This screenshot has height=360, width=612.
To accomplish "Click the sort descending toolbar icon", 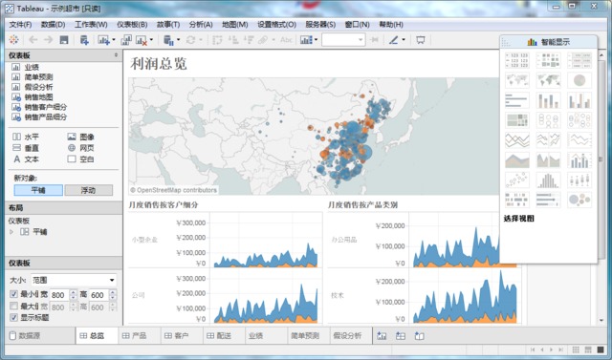I will point(249,40).
